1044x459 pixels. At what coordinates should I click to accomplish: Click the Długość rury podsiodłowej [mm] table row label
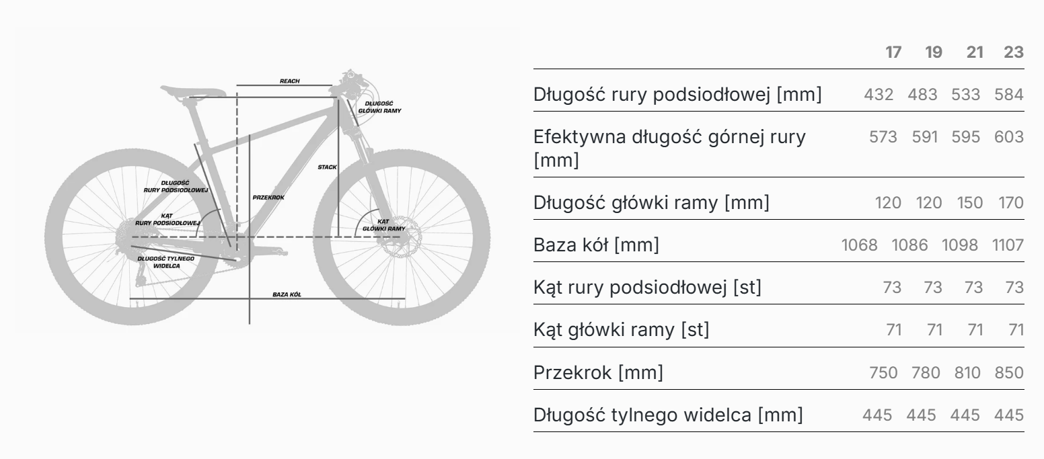tap(677, 95)
